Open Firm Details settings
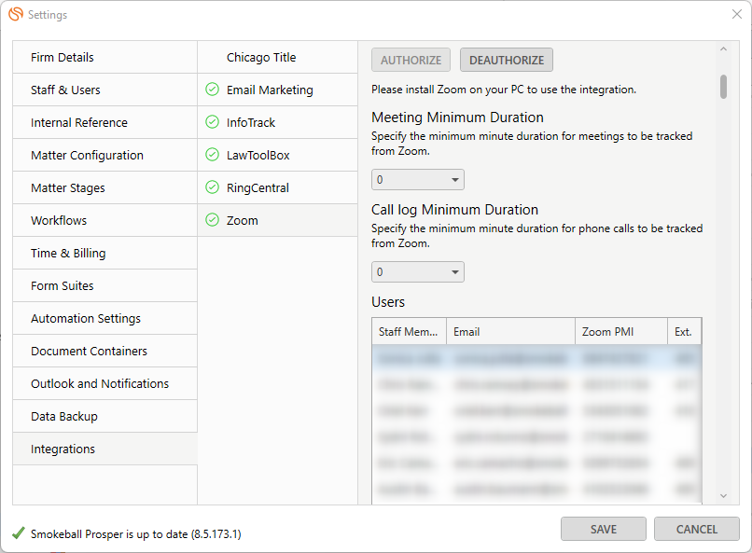This screenshot has height=553, width=752. (x=105, y=57)
